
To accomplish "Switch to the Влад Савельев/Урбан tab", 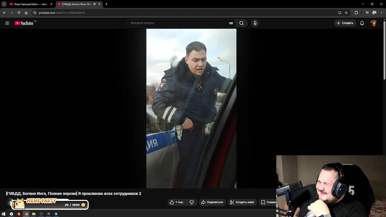I will [31, 4].
